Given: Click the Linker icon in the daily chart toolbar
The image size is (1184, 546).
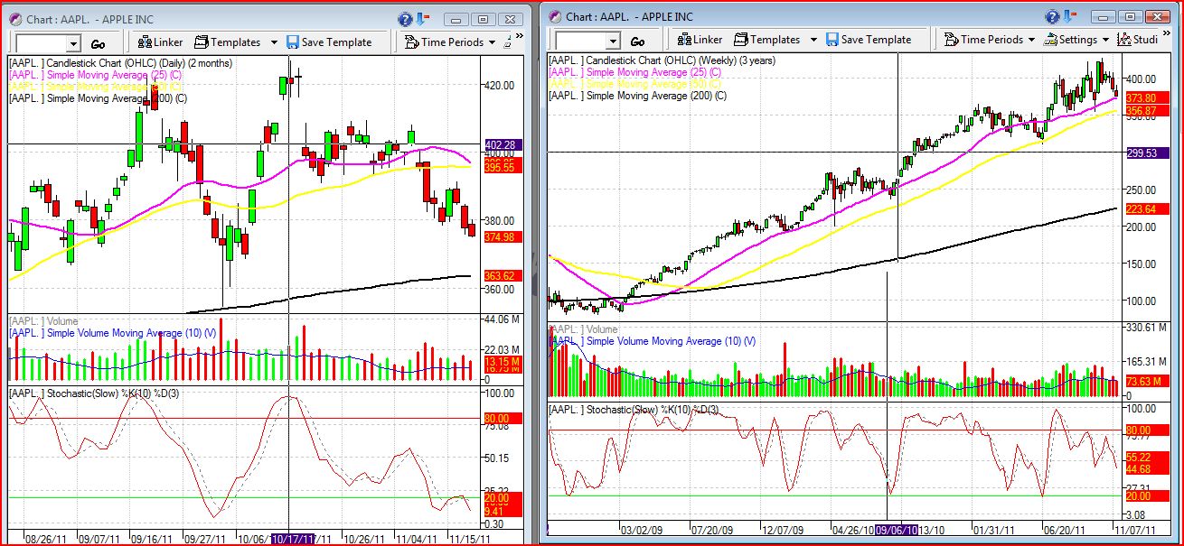Looking at the screenshot, I should point(144,42).
